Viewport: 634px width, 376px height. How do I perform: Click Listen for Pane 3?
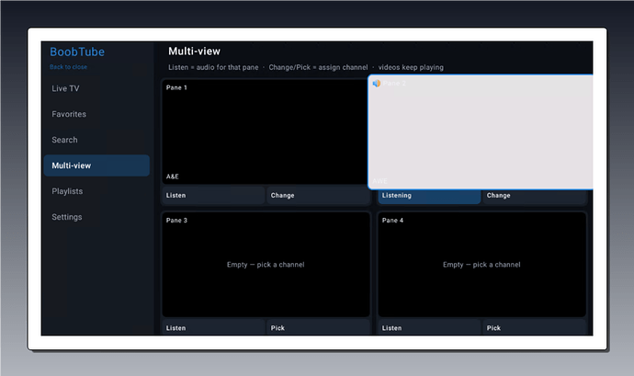click(x=213, y=328)
